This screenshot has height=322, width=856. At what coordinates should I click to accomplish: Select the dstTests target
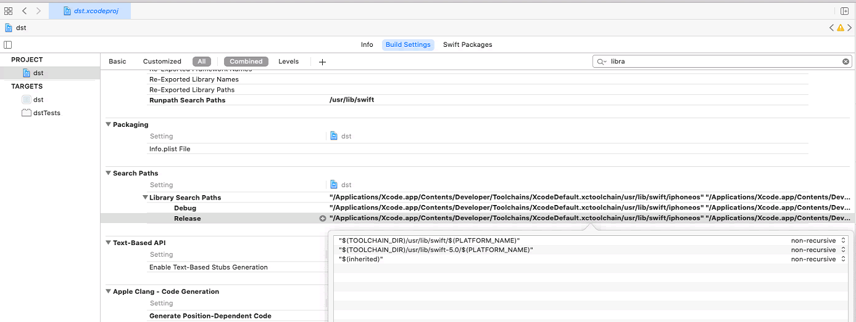[x=46, y=113]
